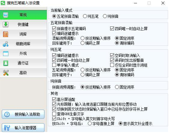The height and width of the screenshot is (135, 169).
Task: Toggle 编码逐键提示 in 纯五笔 section
Action: point(54,55)
